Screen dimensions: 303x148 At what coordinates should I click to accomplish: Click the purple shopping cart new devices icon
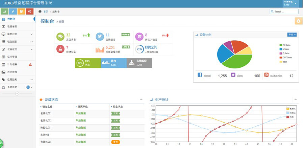(x=139, y=37)
